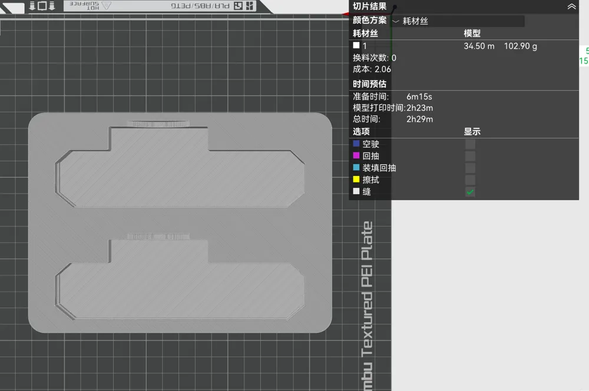Click the cyan 装填回抽 color swatch

click(x=356, y=167)
